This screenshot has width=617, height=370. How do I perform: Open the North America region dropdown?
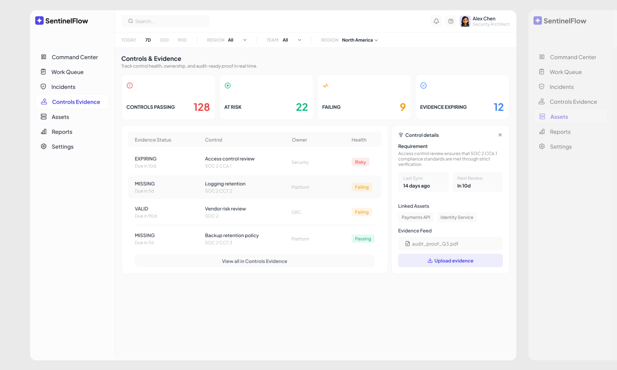(360, 40)
